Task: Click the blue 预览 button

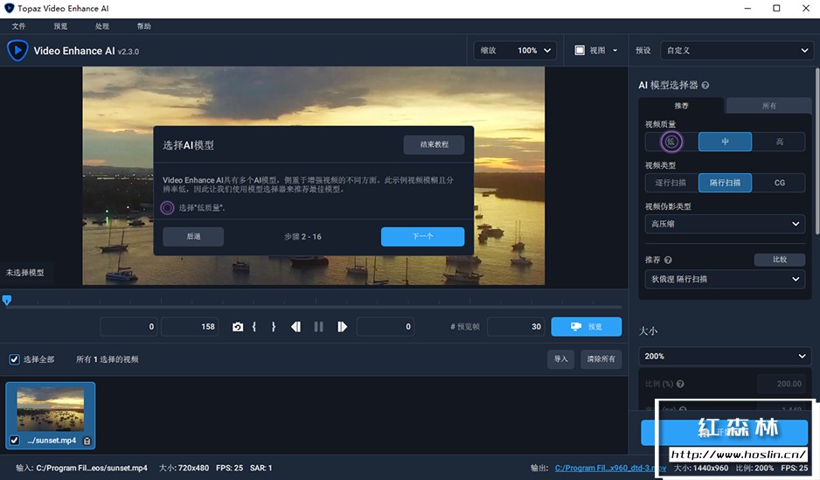Action: (x=587, y=327)
